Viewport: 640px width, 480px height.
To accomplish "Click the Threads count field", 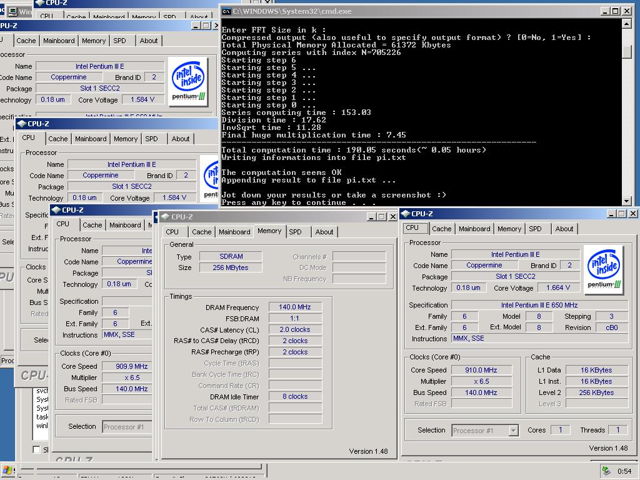I will 618,430.
